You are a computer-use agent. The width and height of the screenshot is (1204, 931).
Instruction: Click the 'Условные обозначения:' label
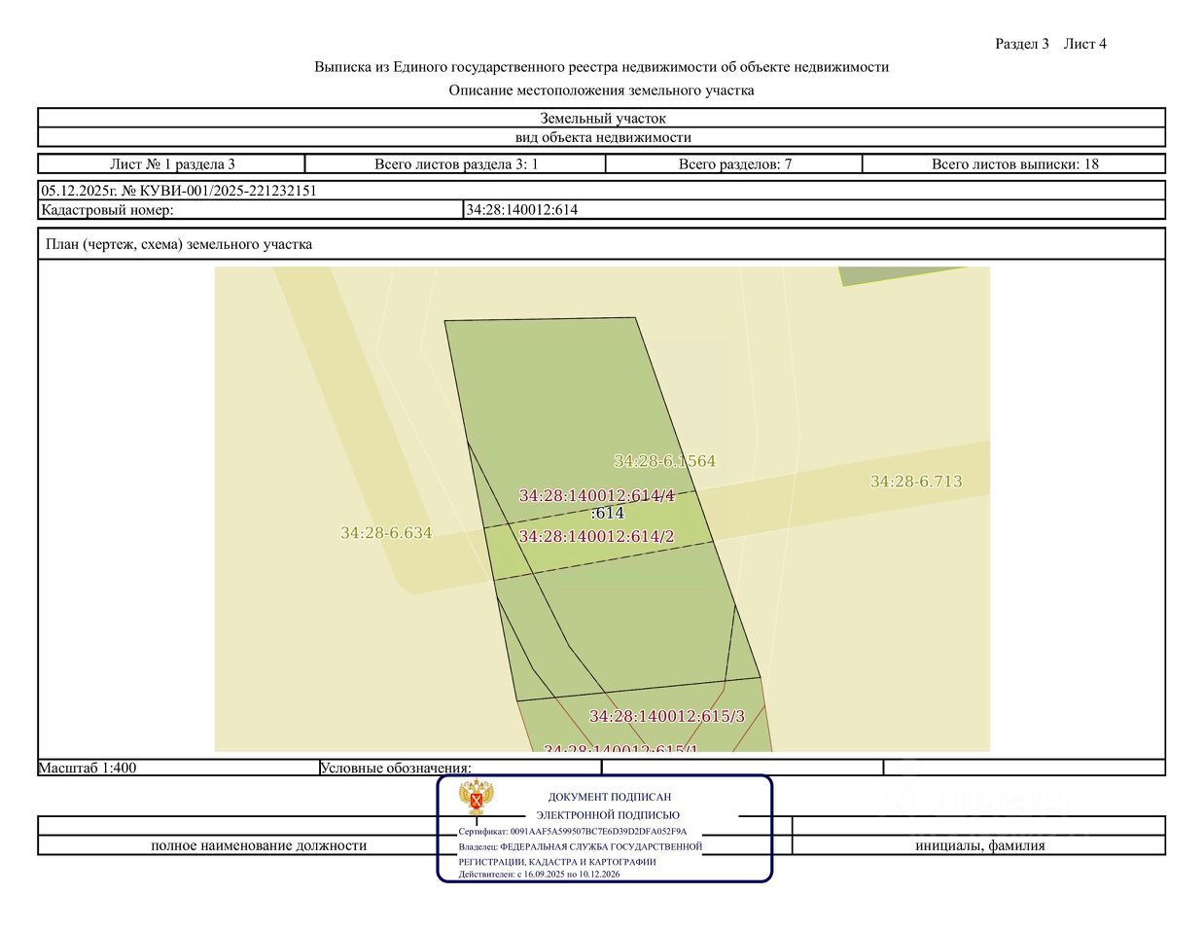[x=396, y=768]
